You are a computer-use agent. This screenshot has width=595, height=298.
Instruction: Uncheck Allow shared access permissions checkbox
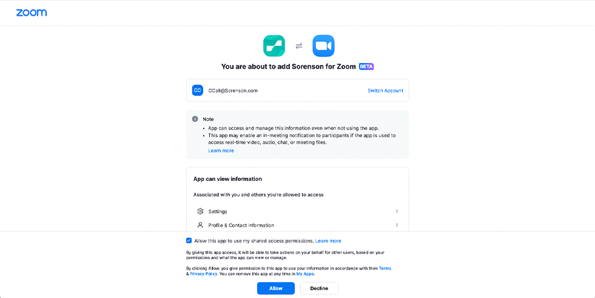point(189,241)
